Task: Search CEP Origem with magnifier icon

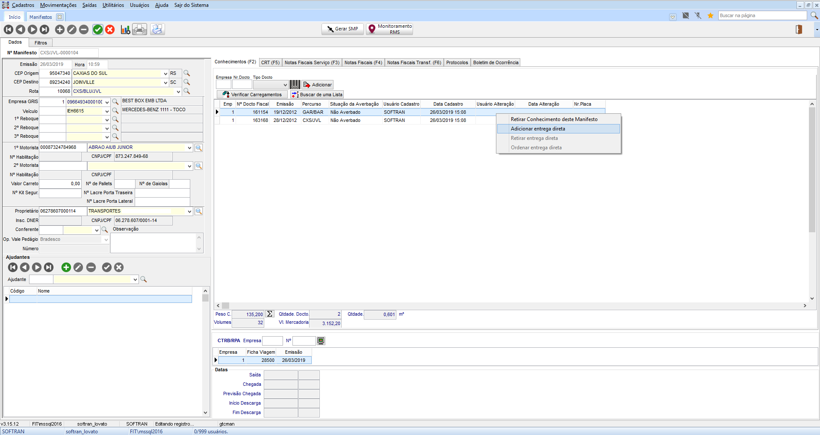Action: pos(187,73)
